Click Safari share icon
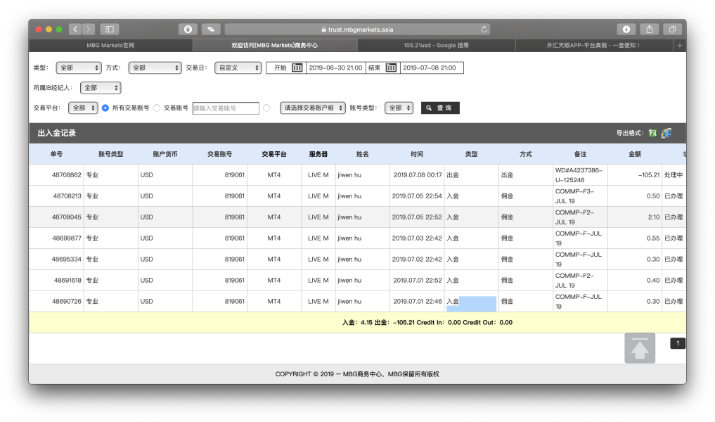The image size is (715, 422). (649, 29)
